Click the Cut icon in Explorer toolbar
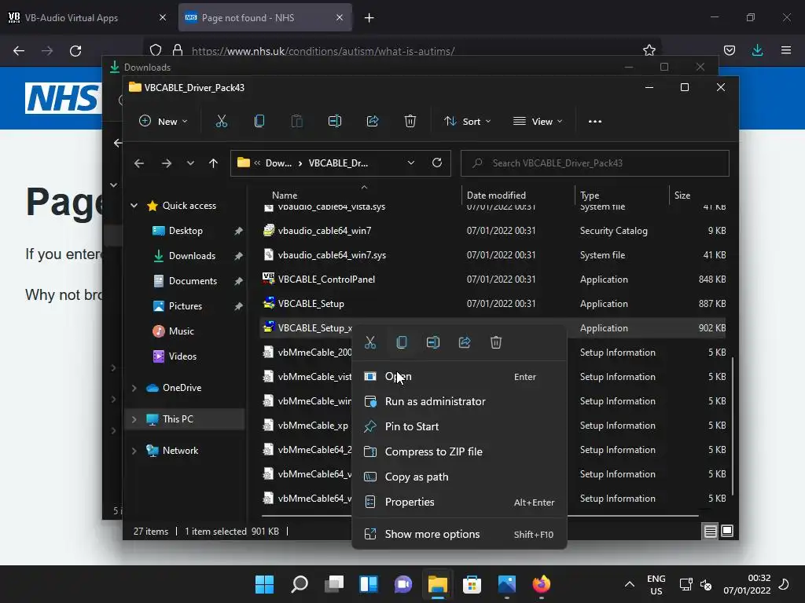Screen dimensions: 805x603 [x=221, y=122]
